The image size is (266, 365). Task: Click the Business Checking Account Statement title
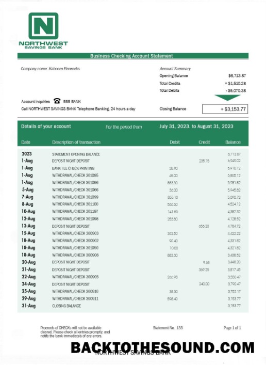click(x=131, y=56)
